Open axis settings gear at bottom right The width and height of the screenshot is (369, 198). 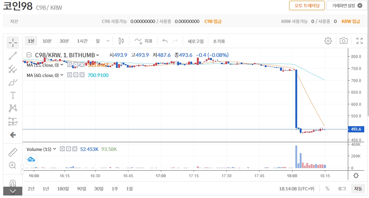356,176
